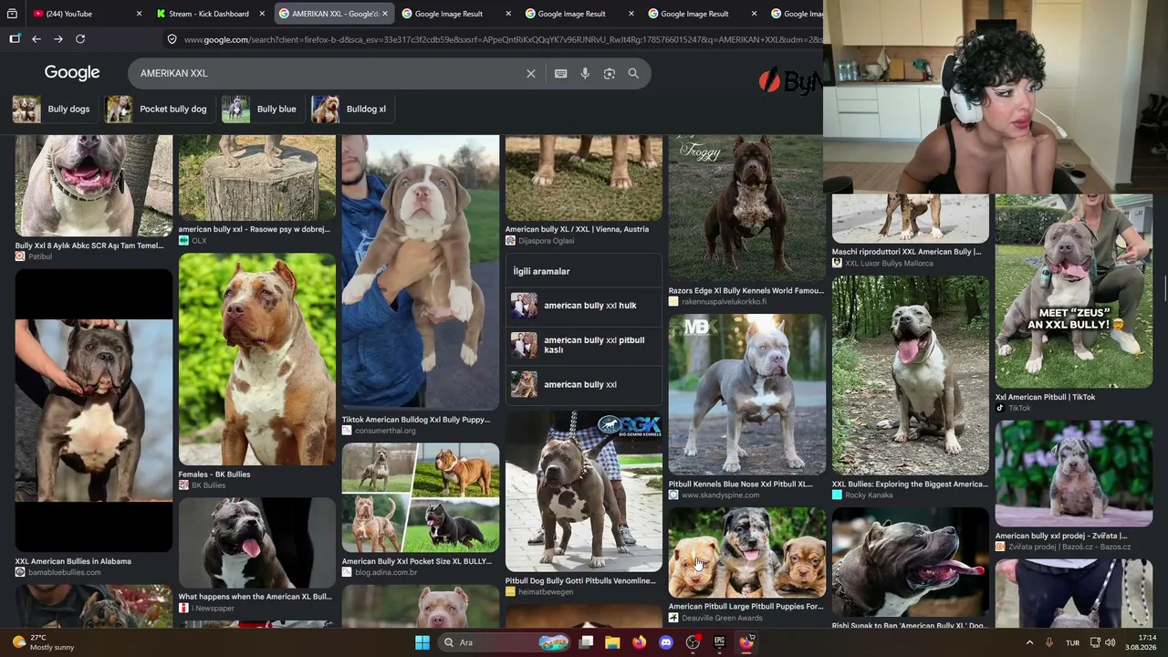1168x657 pixels.
Task: Click the Bully Xxl 8 Aylık Abkc caption
Action: click(89, 245)
